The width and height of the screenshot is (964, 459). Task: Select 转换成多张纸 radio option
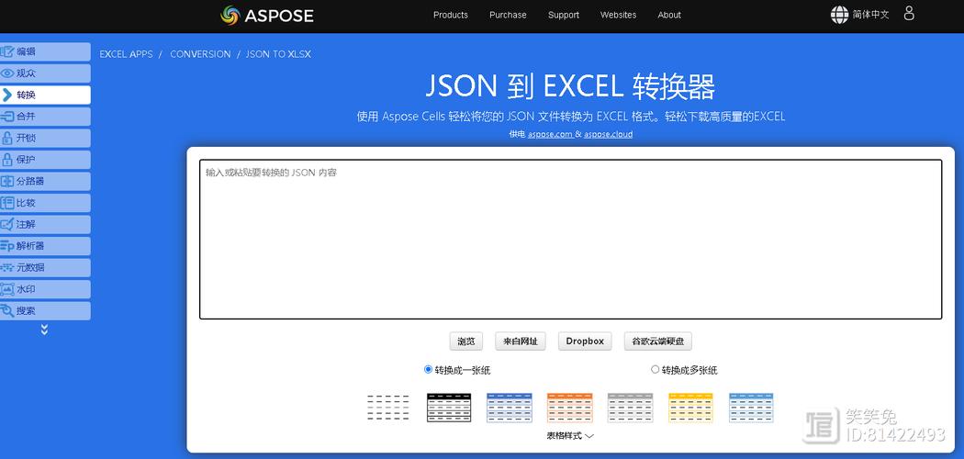655,369
